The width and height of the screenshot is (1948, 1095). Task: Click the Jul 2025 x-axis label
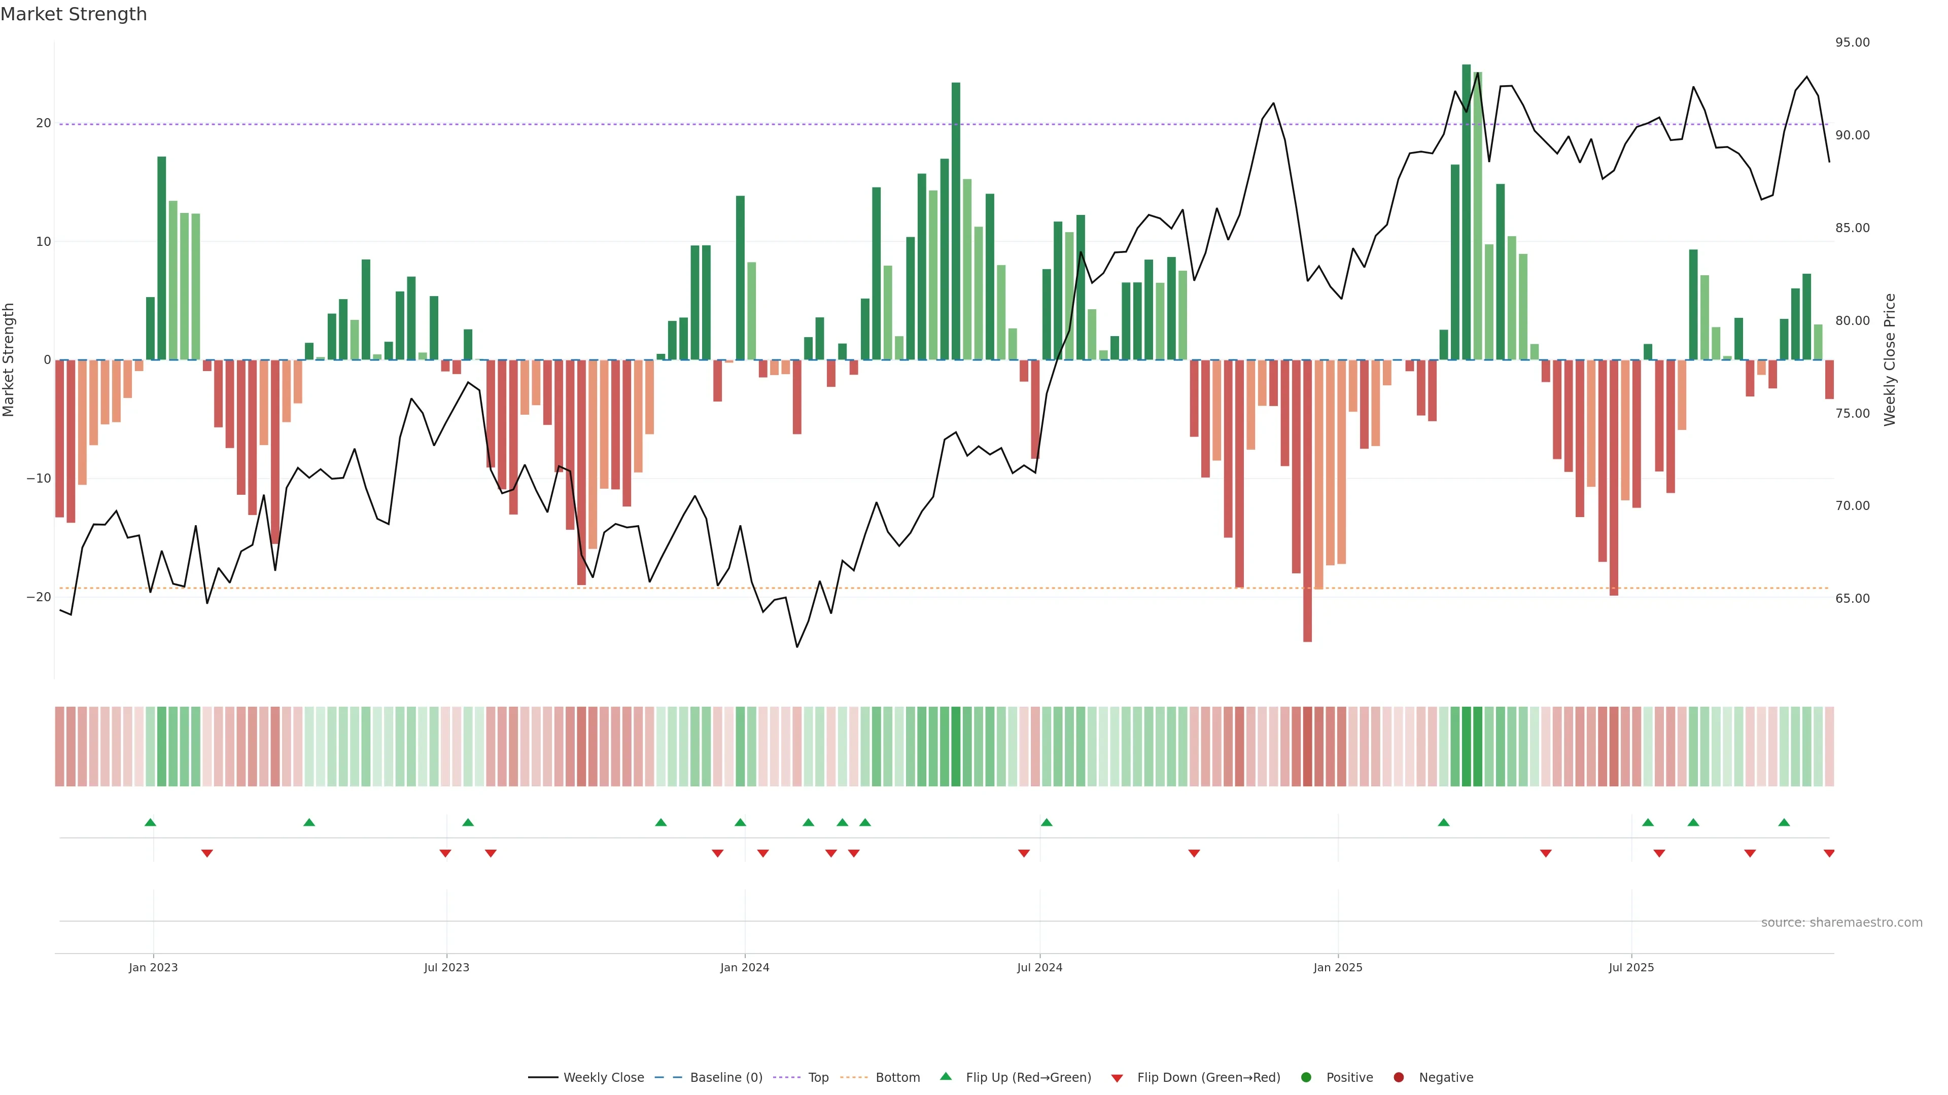pyautogui.click(x=1631, y=967)
